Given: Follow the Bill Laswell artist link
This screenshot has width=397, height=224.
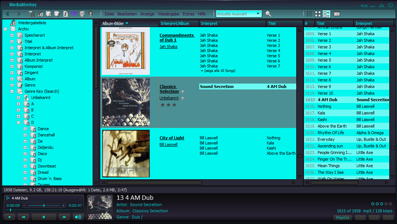Looking at the screenshot, I should click(x=168, y=144).
